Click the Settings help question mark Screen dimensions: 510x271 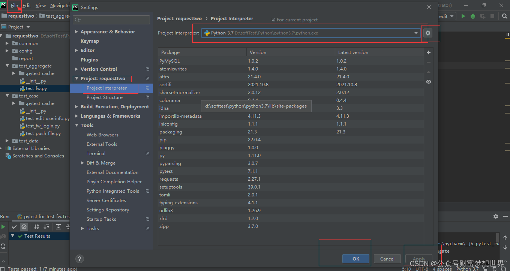[79, 259]
